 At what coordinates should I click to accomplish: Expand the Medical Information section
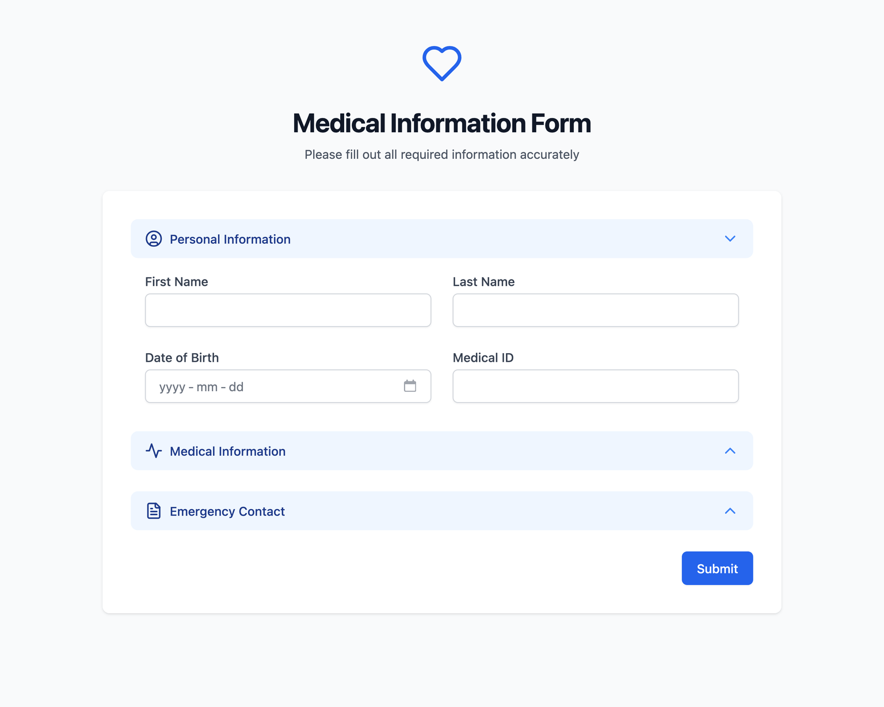click(730, 451)
